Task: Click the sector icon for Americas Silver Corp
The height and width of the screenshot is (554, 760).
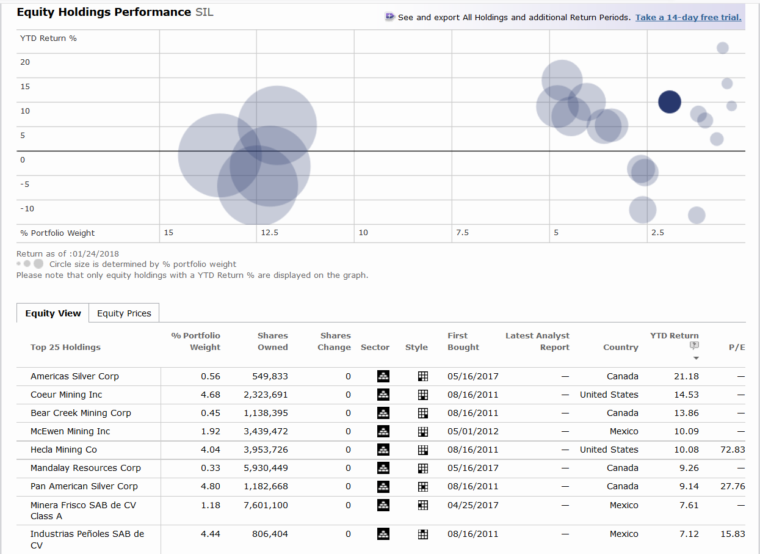Action: (x=383, y=376)
